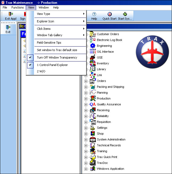Image resolution: width=172 pixels, height=174 pixels.
Task: Select the Inventory module icon
Action: pos(93,63)
